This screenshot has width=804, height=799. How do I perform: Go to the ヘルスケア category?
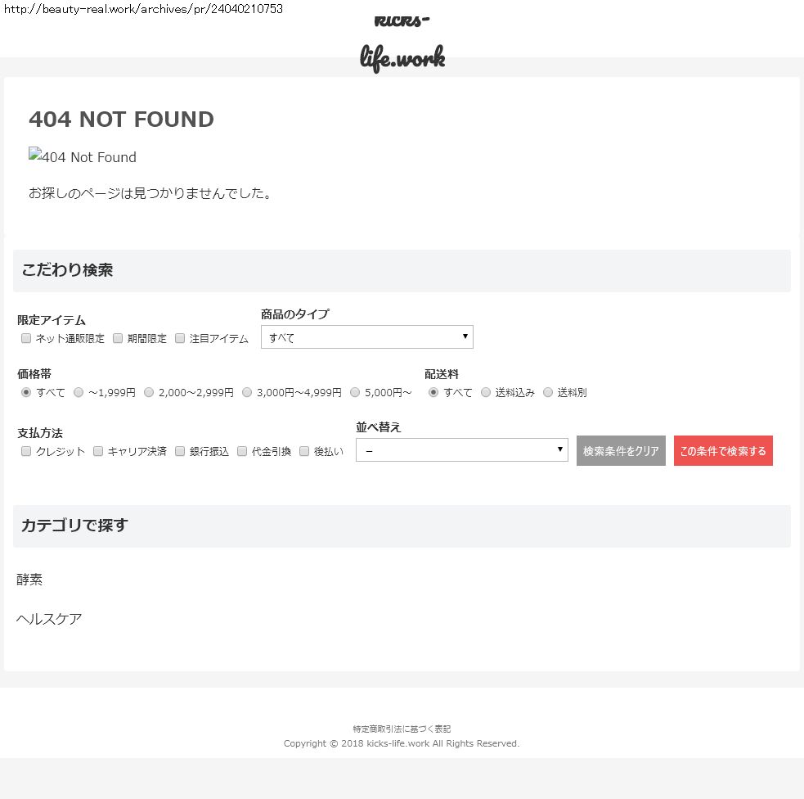(49, 619)
